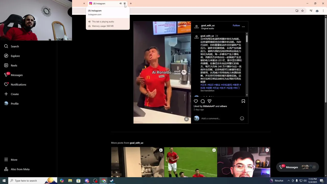Open Also from Meta menu

[x=17, y=169]
